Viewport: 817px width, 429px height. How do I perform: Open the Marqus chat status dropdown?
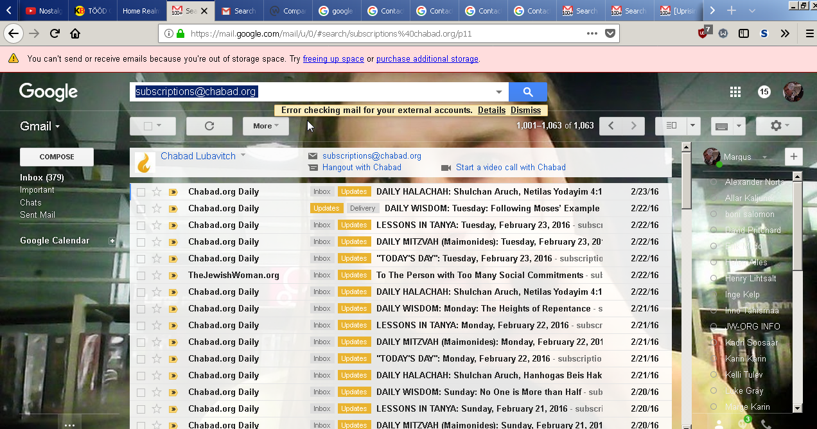[764, 157]
